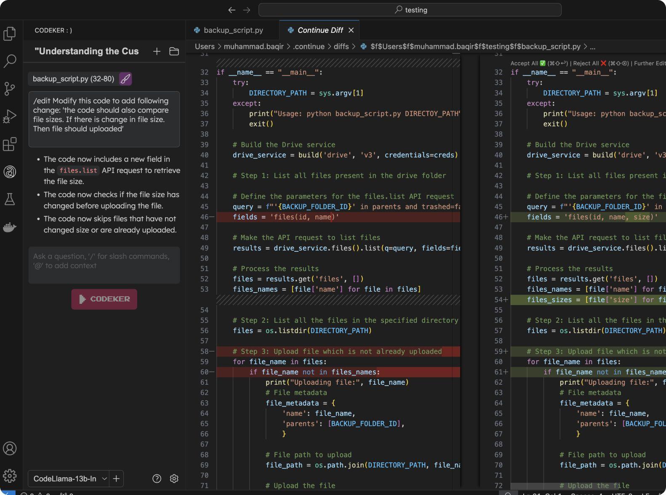
Task: Expand the breadcrumb overflow ellipsis
Action: (592, 47)
